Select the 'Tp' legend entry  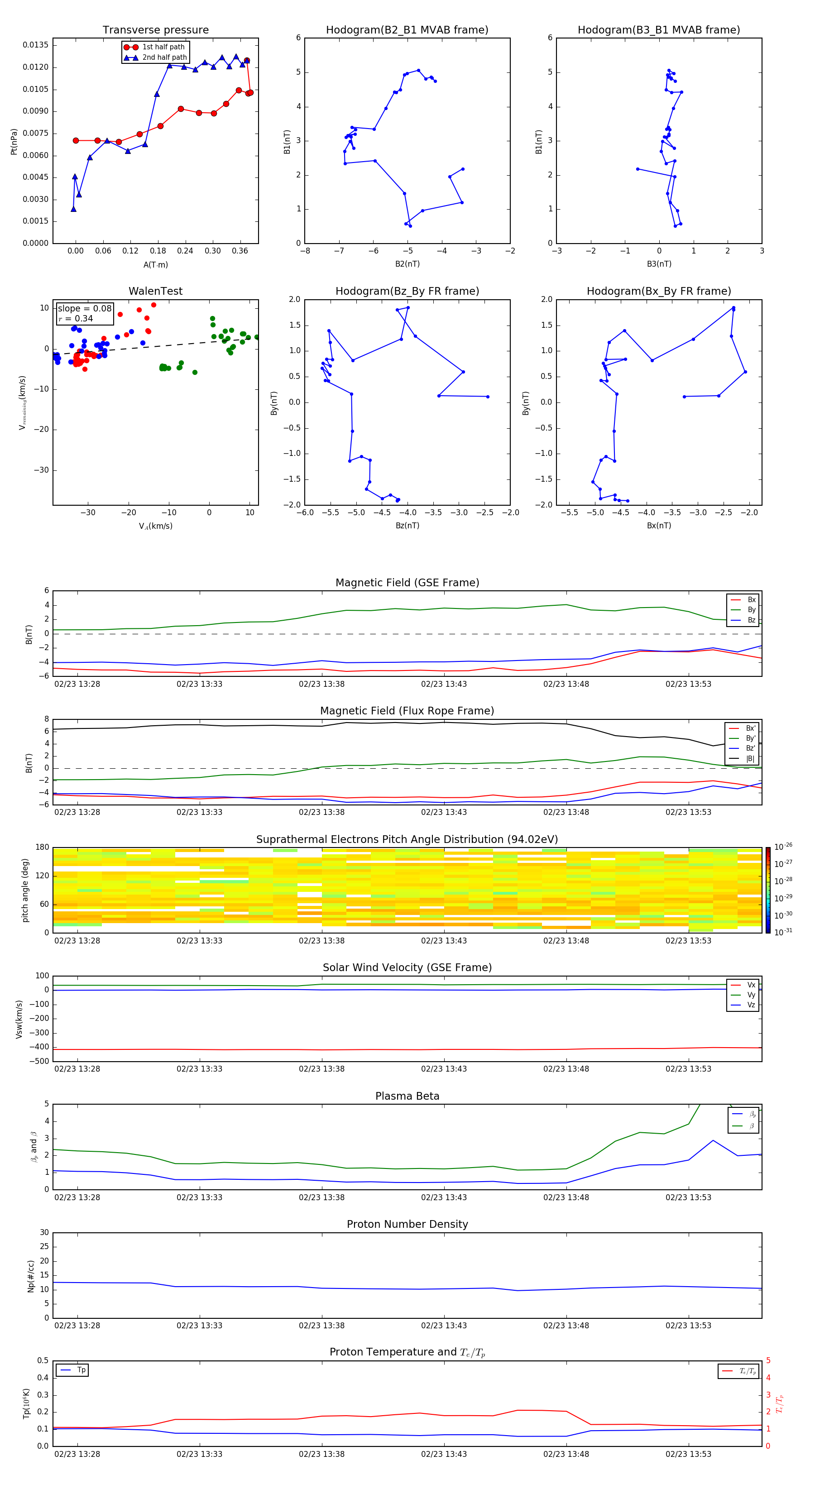click(x=73, y=1370)
